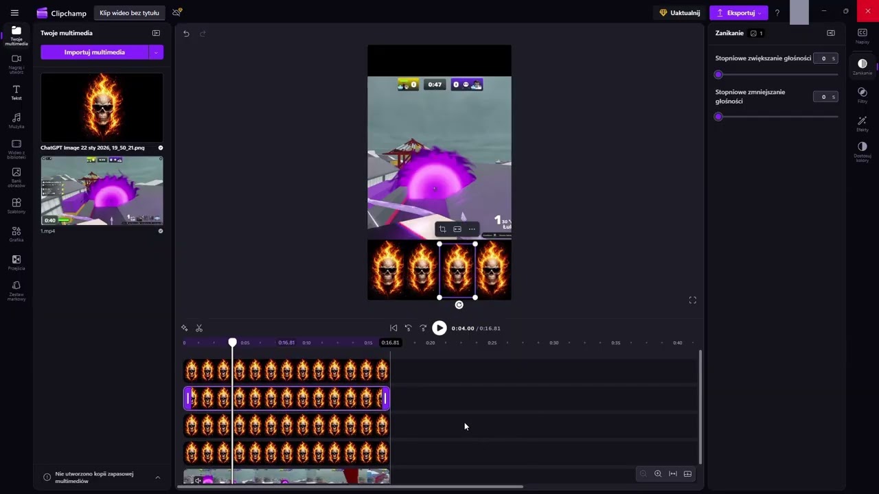Select the fourth skull track clip
Viewport: 879px width, 494px height.
286,453
